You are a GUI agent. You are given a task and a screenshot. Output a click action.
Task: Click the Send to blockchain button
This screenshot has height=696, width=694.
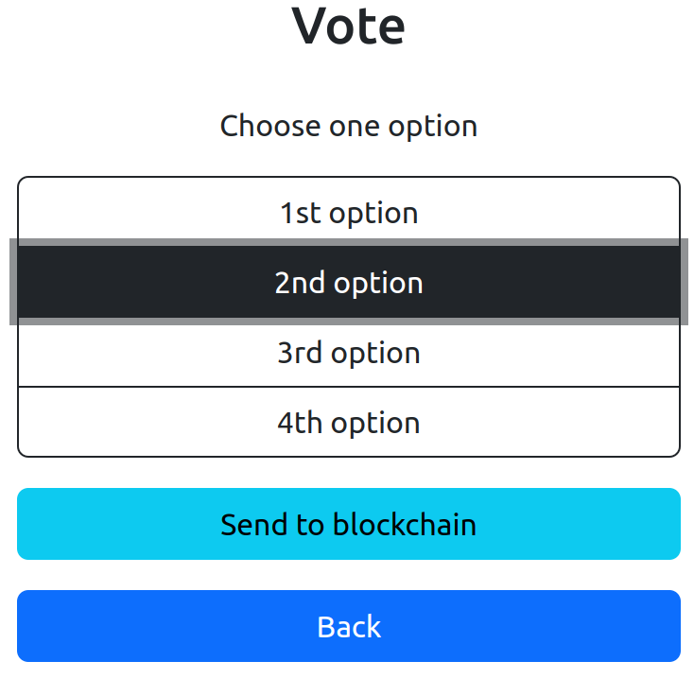pos(348,524)
